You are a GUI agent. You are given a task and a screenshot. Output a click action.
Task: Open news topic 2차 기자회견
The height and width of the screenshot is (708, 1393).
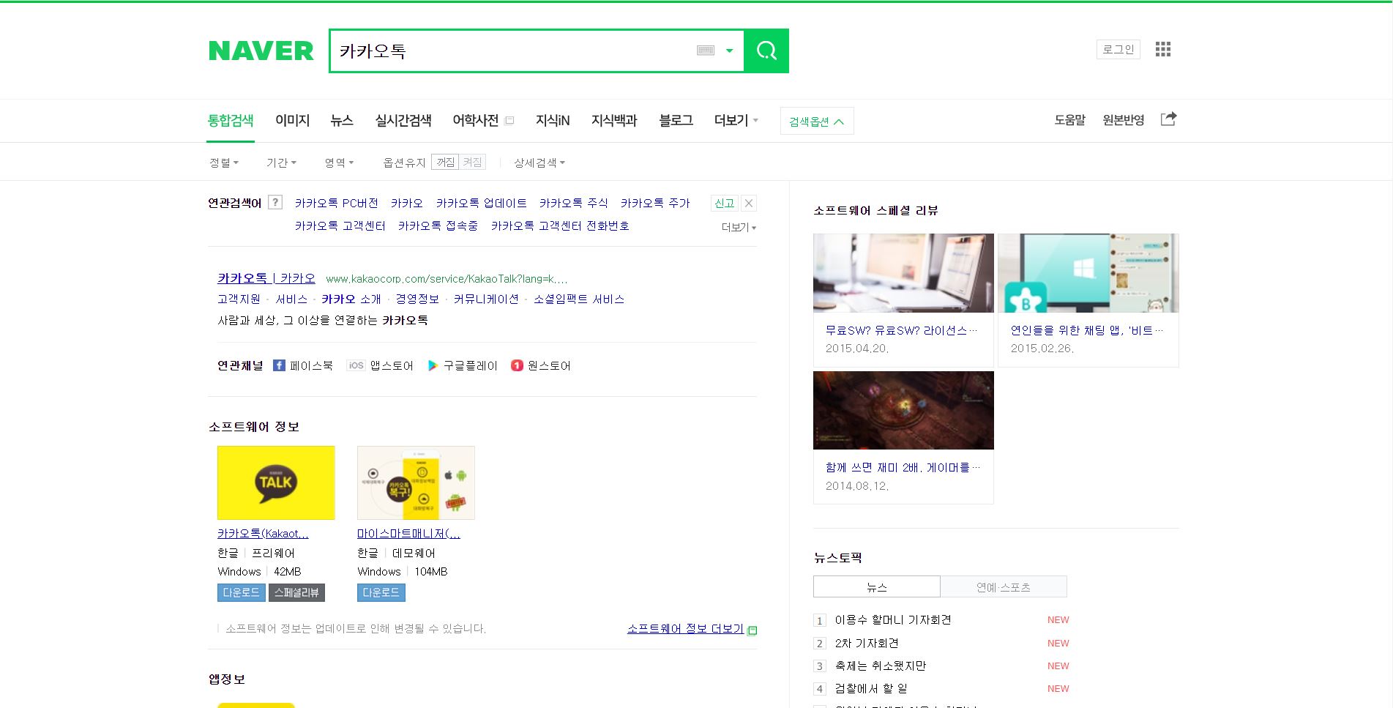tap(867, 643)
